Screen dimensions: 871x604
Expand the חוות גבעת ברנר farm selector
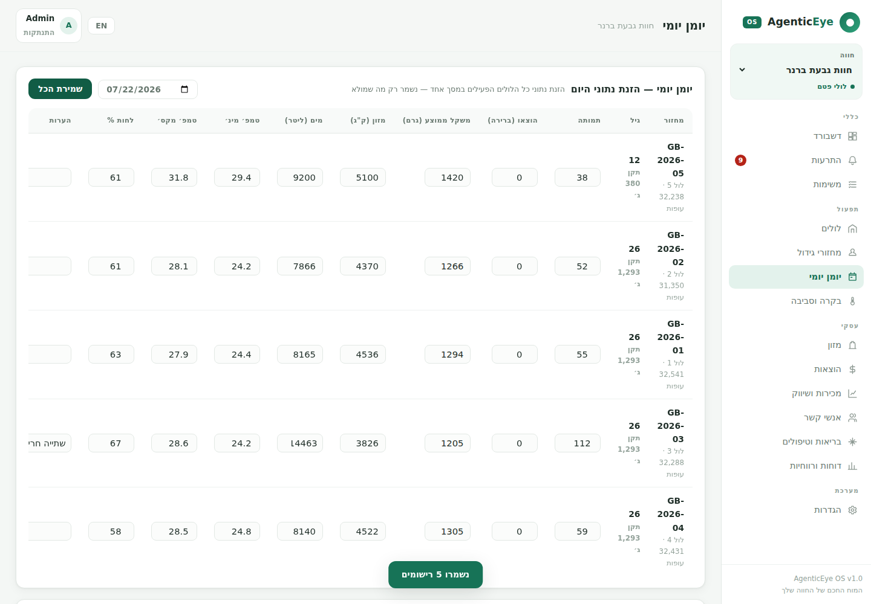[x=796, y=71]
